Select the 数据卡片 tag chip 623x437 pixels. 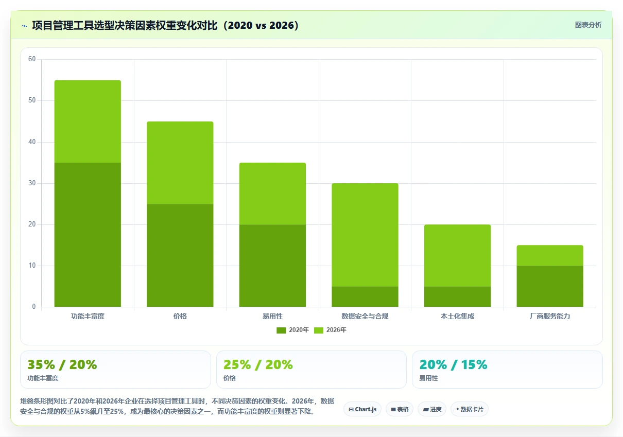[469, 409]
